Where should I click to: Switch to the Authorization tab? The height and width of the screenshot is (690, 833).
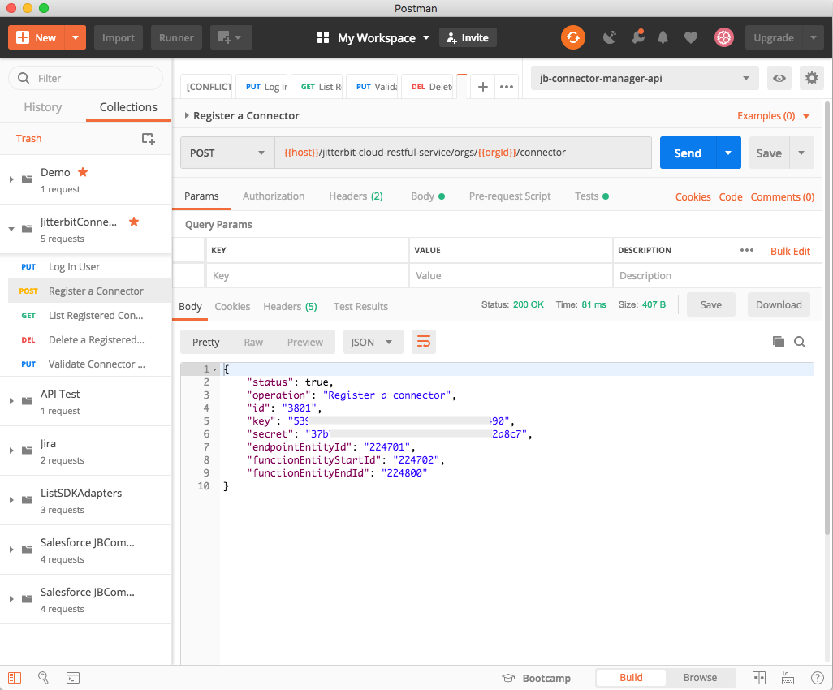pos(274,196)
